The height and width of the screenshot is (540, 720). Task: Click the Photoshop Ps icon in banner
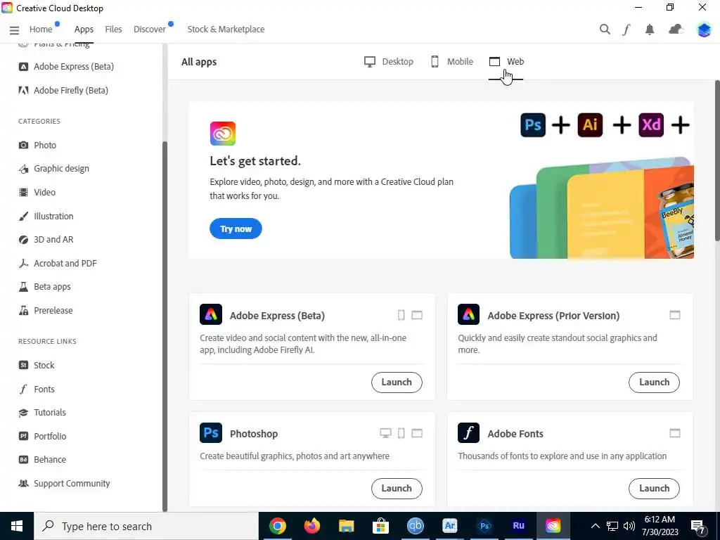coord(533,125)
